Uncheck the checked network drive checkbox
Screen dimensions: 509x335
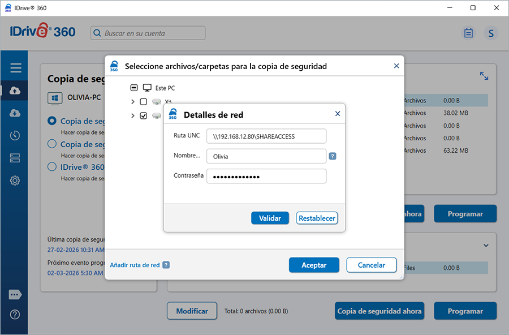pos(143,115)
